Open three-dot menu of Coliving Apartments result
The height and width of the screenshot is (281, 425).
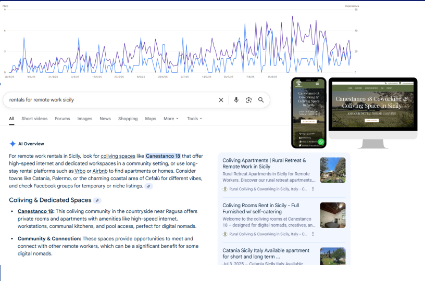[x=313, y=189]
